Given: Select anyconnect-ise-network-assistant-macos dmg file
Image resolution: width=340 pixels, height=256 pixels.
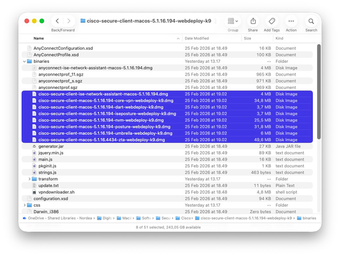Looking at the screenshot, I should click(167, 68).
